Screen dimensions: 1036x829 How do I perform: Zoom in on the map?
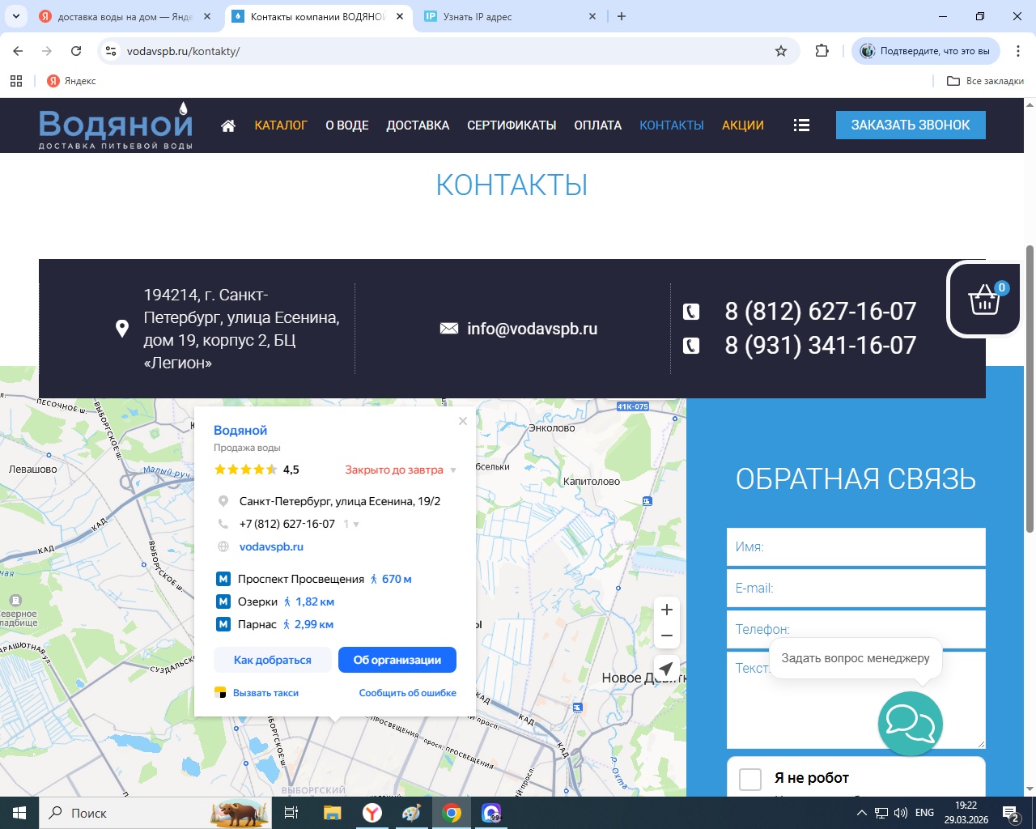(667, 610)
